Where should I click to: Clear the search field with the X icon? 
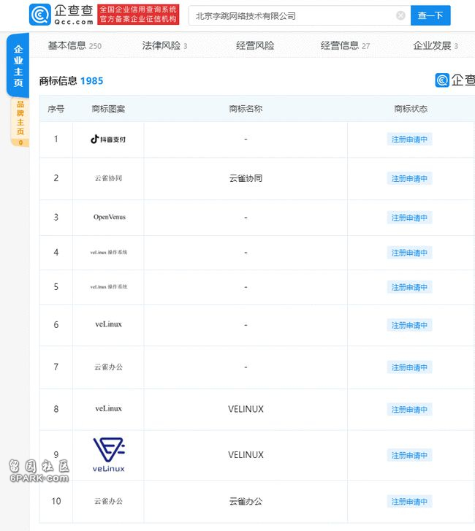400,15
